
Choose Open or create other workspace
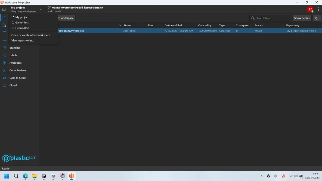point(32,35)
